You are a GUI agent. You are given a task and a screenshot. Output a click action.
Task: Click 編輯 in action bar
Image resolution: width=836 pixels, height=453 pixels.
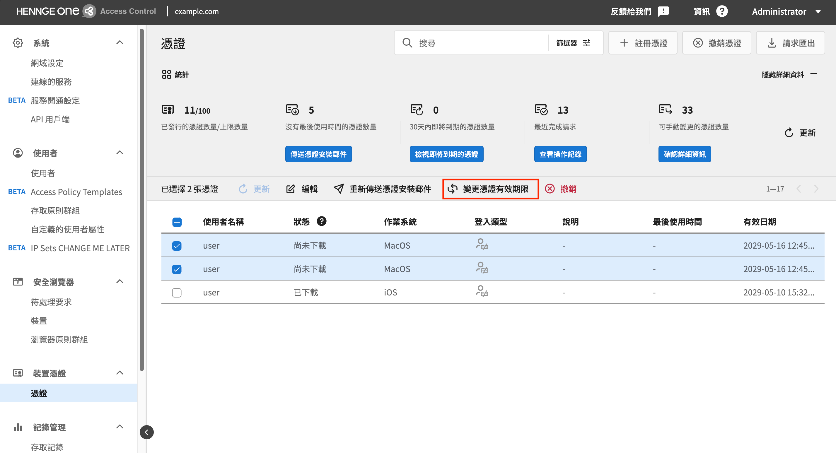pyautogui.click(x=302, y=189)
